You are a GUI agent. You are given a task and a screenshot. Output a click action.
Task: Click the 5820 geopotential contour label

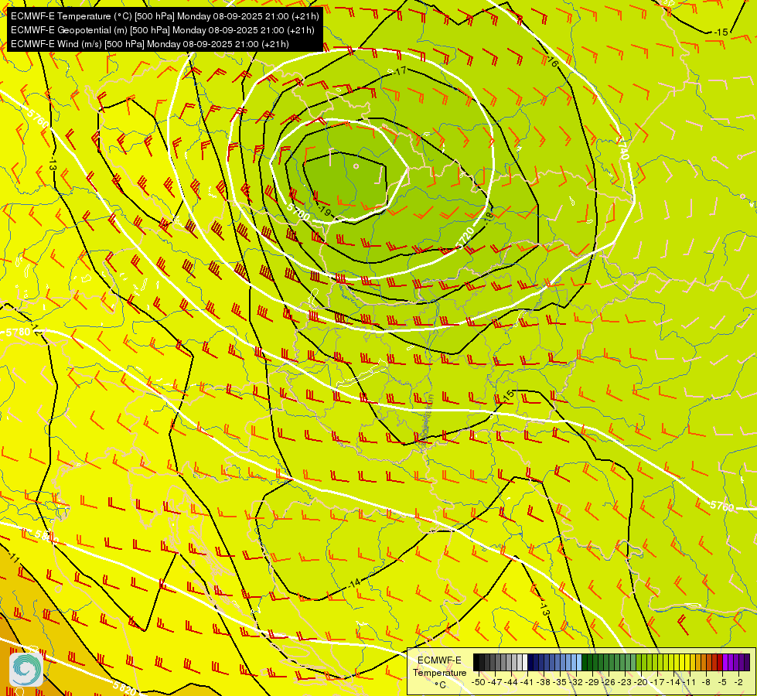click(124, 687)
